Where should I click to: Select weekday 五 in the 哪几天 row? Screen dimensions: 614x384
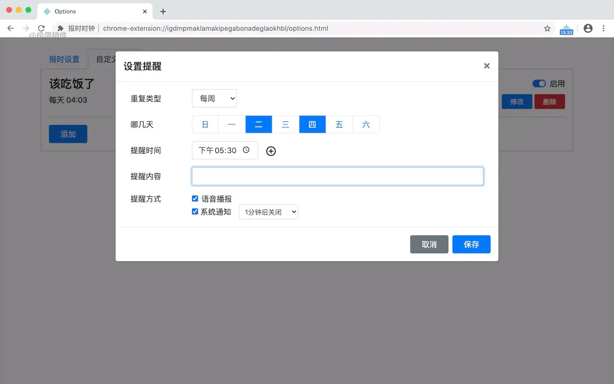[x=339, y=124]
